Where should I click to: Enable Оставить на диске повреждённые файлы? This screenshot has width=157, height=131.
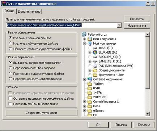point(10,98)
